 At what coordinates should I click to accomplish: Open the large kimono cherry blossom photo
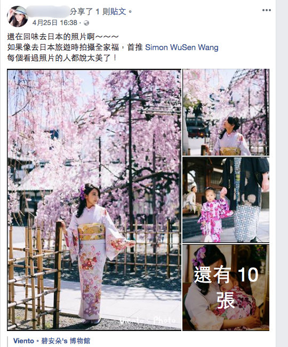point(94,199)
